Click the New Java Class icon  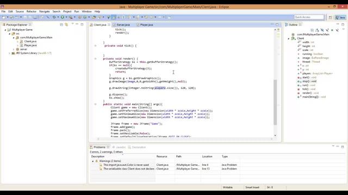85,17
